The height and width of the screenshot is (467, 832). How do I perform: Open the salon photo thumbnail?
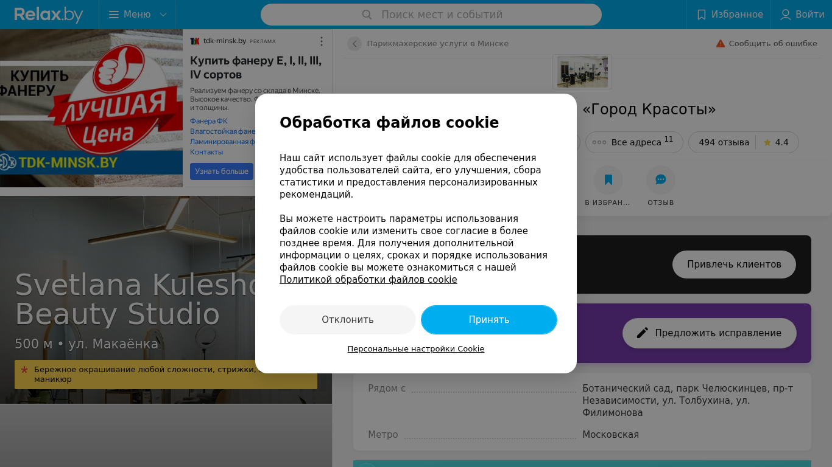pos(582,72)
